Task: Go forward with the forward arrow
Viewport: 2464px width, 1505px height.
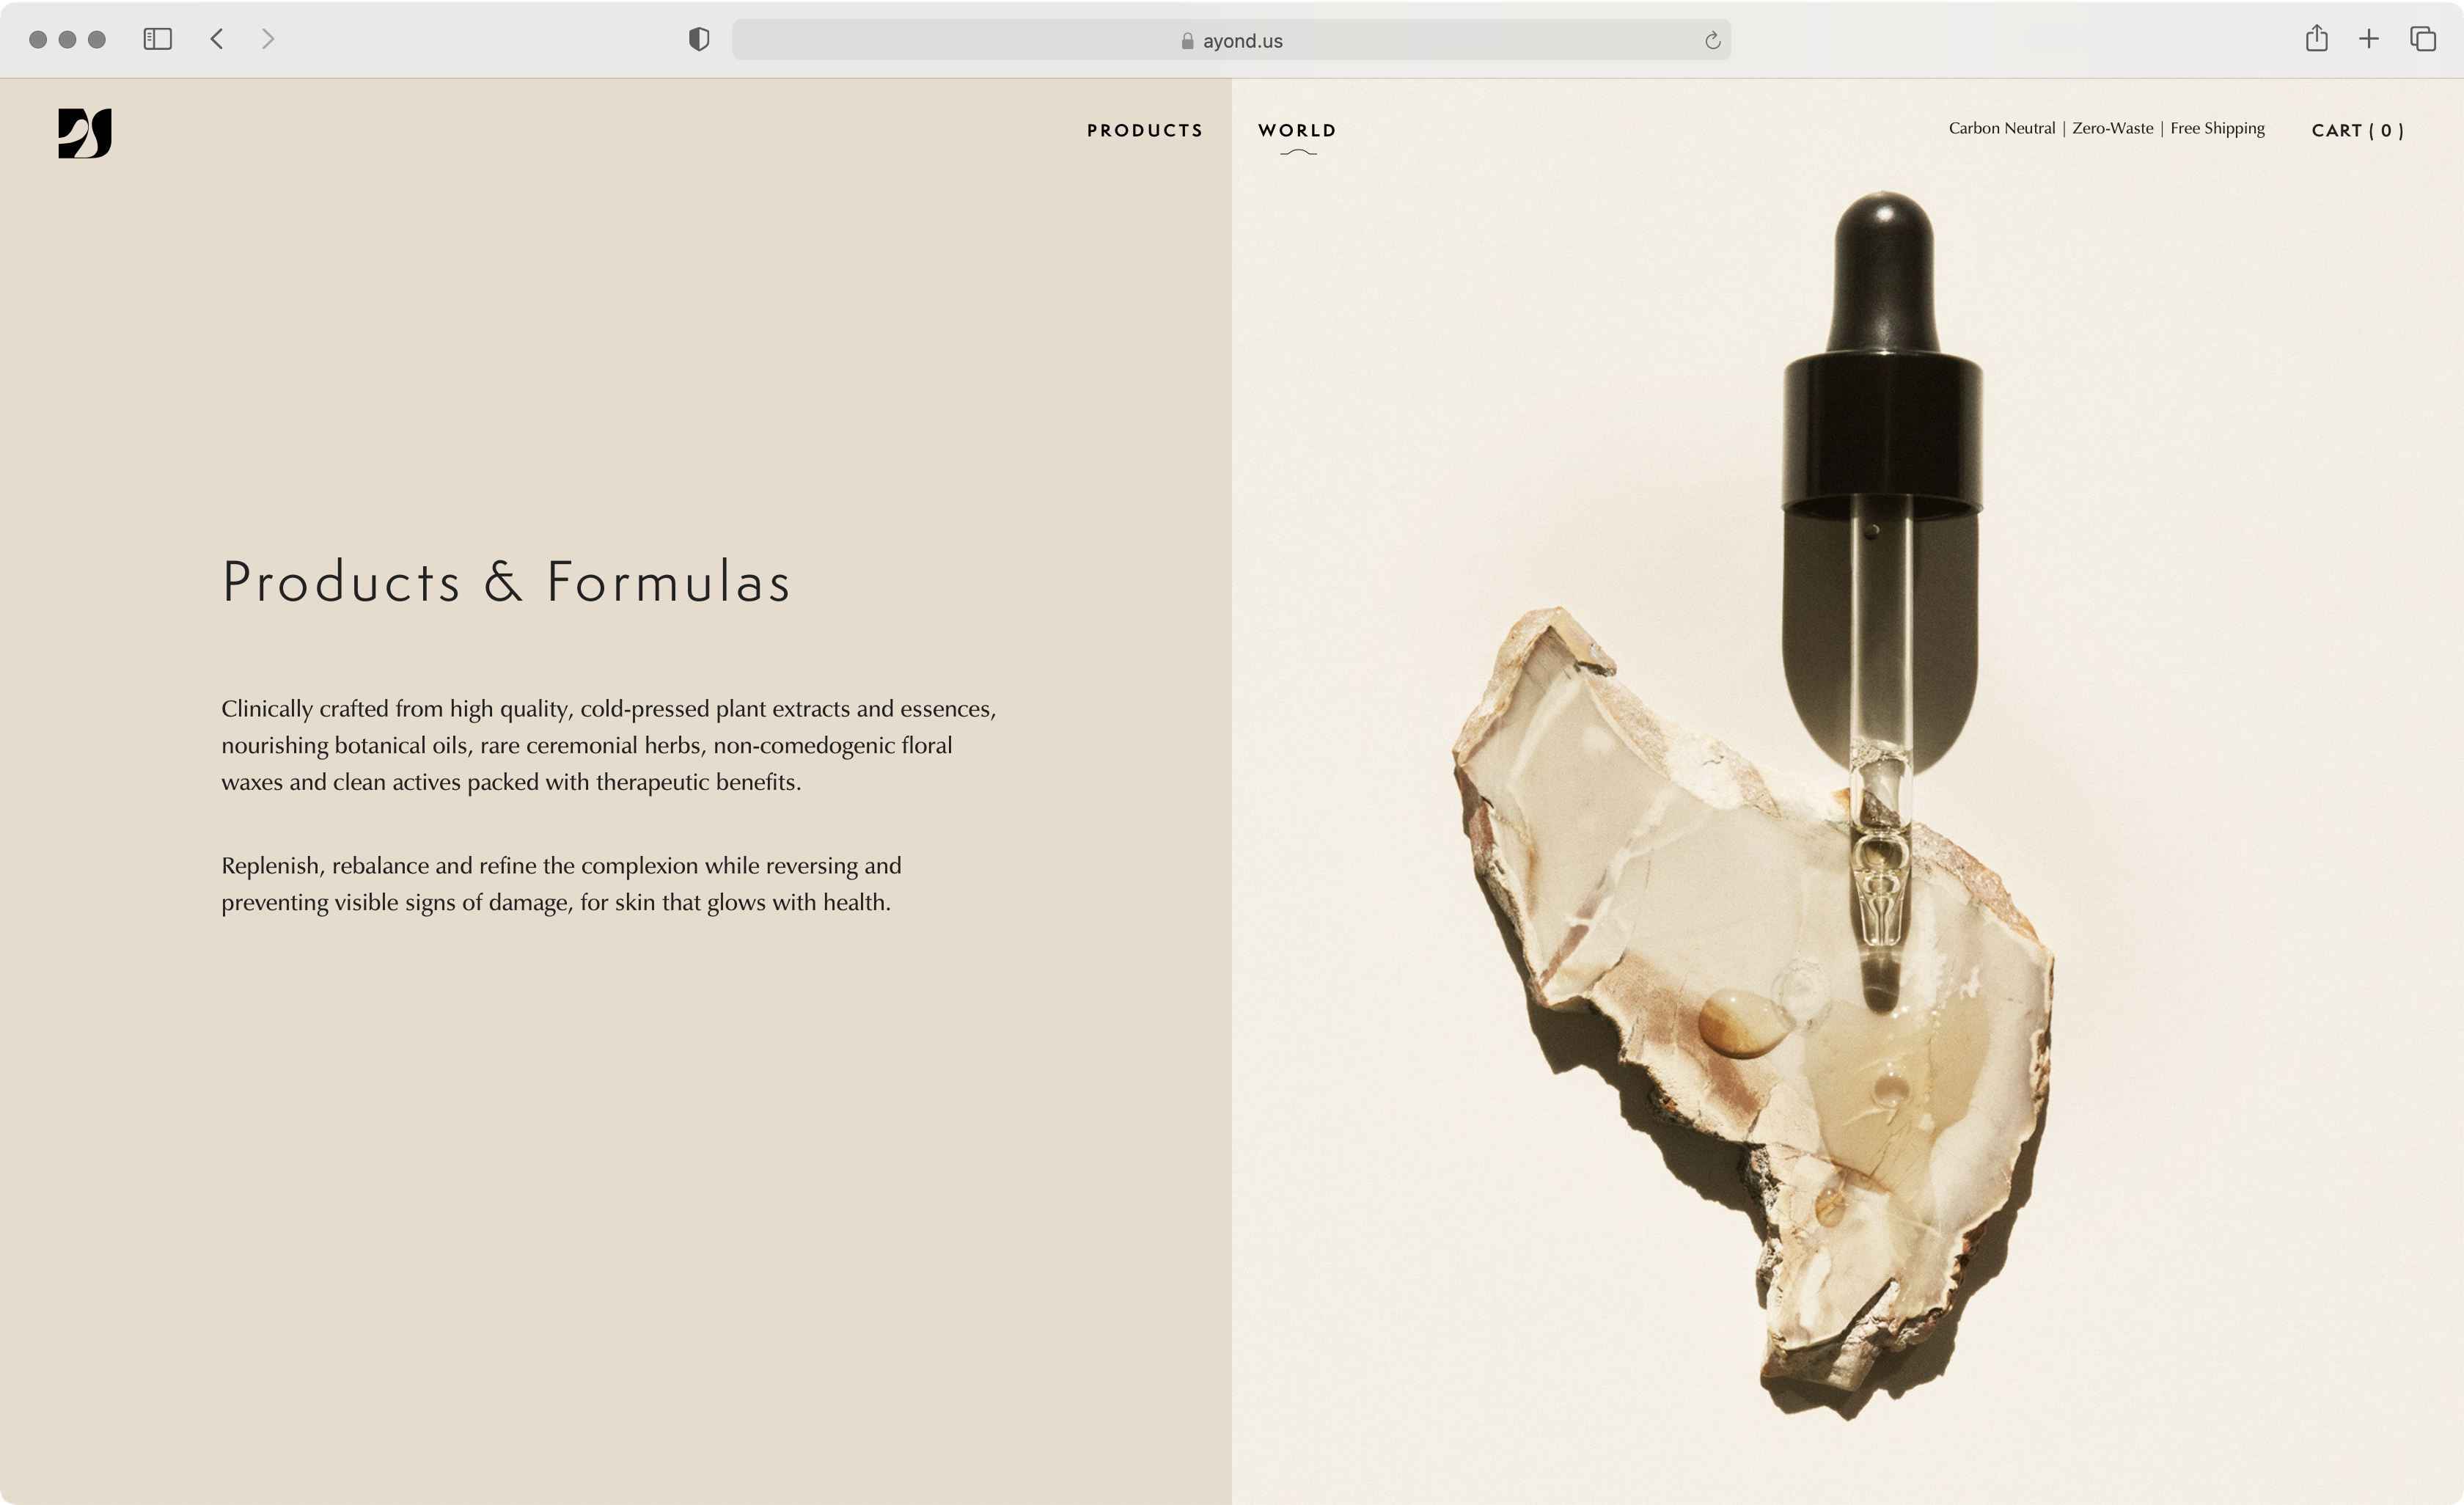Action: point(267,39)
